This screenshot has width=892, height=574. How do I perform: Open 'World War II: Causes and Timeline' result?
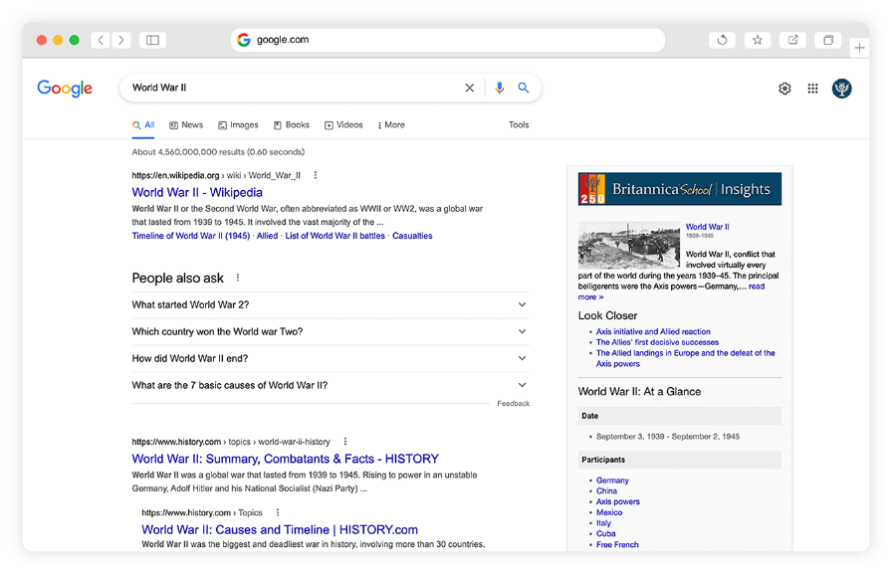(x=280, y=529)
